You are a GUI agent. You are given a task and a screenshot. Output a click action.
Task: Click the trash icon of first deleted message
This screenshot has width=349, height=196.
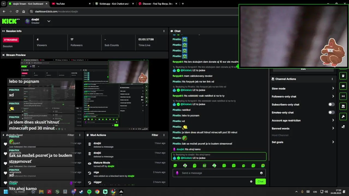[x=90, y=145]
